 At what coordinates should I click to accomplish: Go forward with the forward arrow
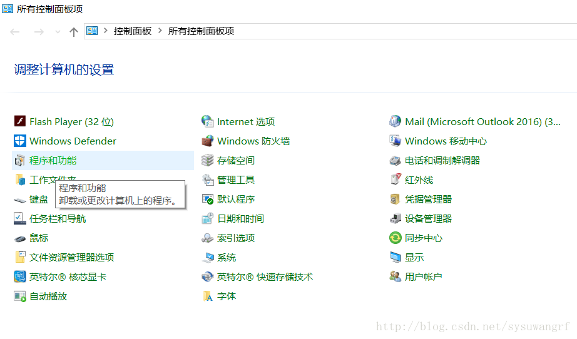[x=39, y=32]
